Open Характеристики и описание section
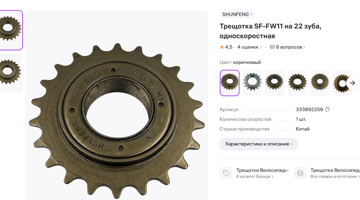360x200 pixels. tap(259, 144)
